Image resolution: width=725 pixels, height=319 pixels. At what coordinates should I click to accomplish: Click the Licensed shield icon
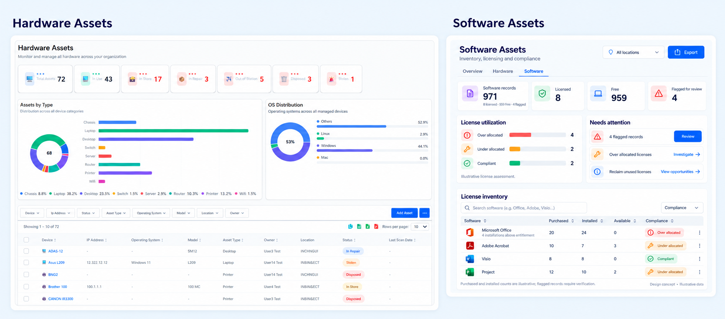click(x=542, y=94)
